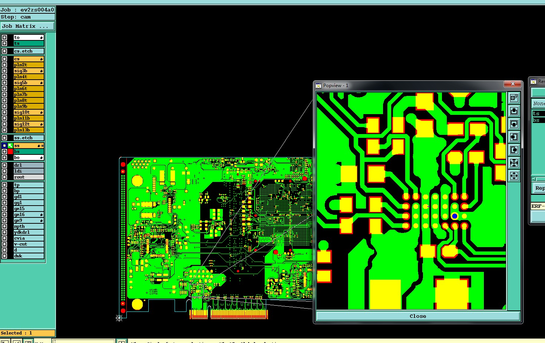Toggle display checkbox for layer ts
545x343 pixels.
click(4, 43)
